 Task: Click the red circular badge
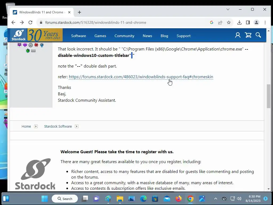(x=36, y=45)
